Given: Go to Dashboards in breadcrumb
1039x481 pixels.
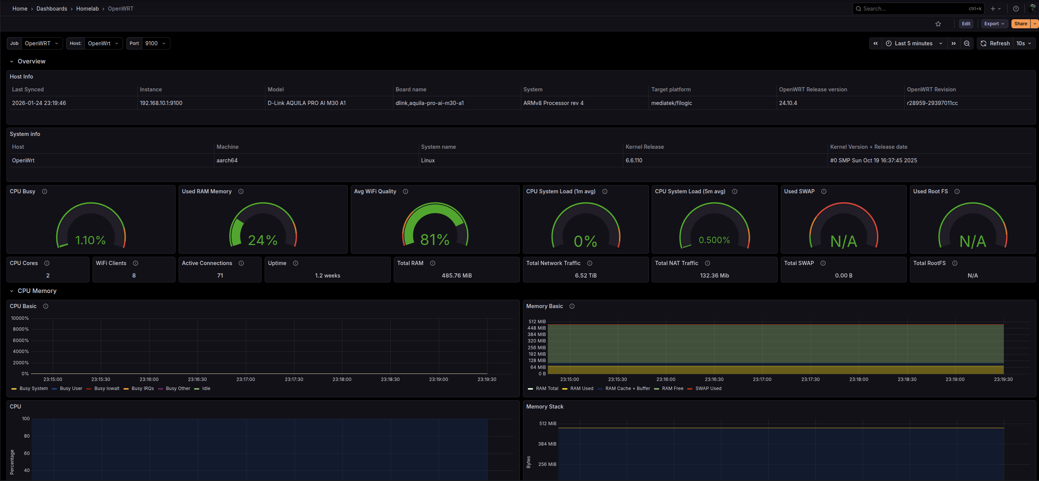Looking at the screenshot, I should (52, 8).
